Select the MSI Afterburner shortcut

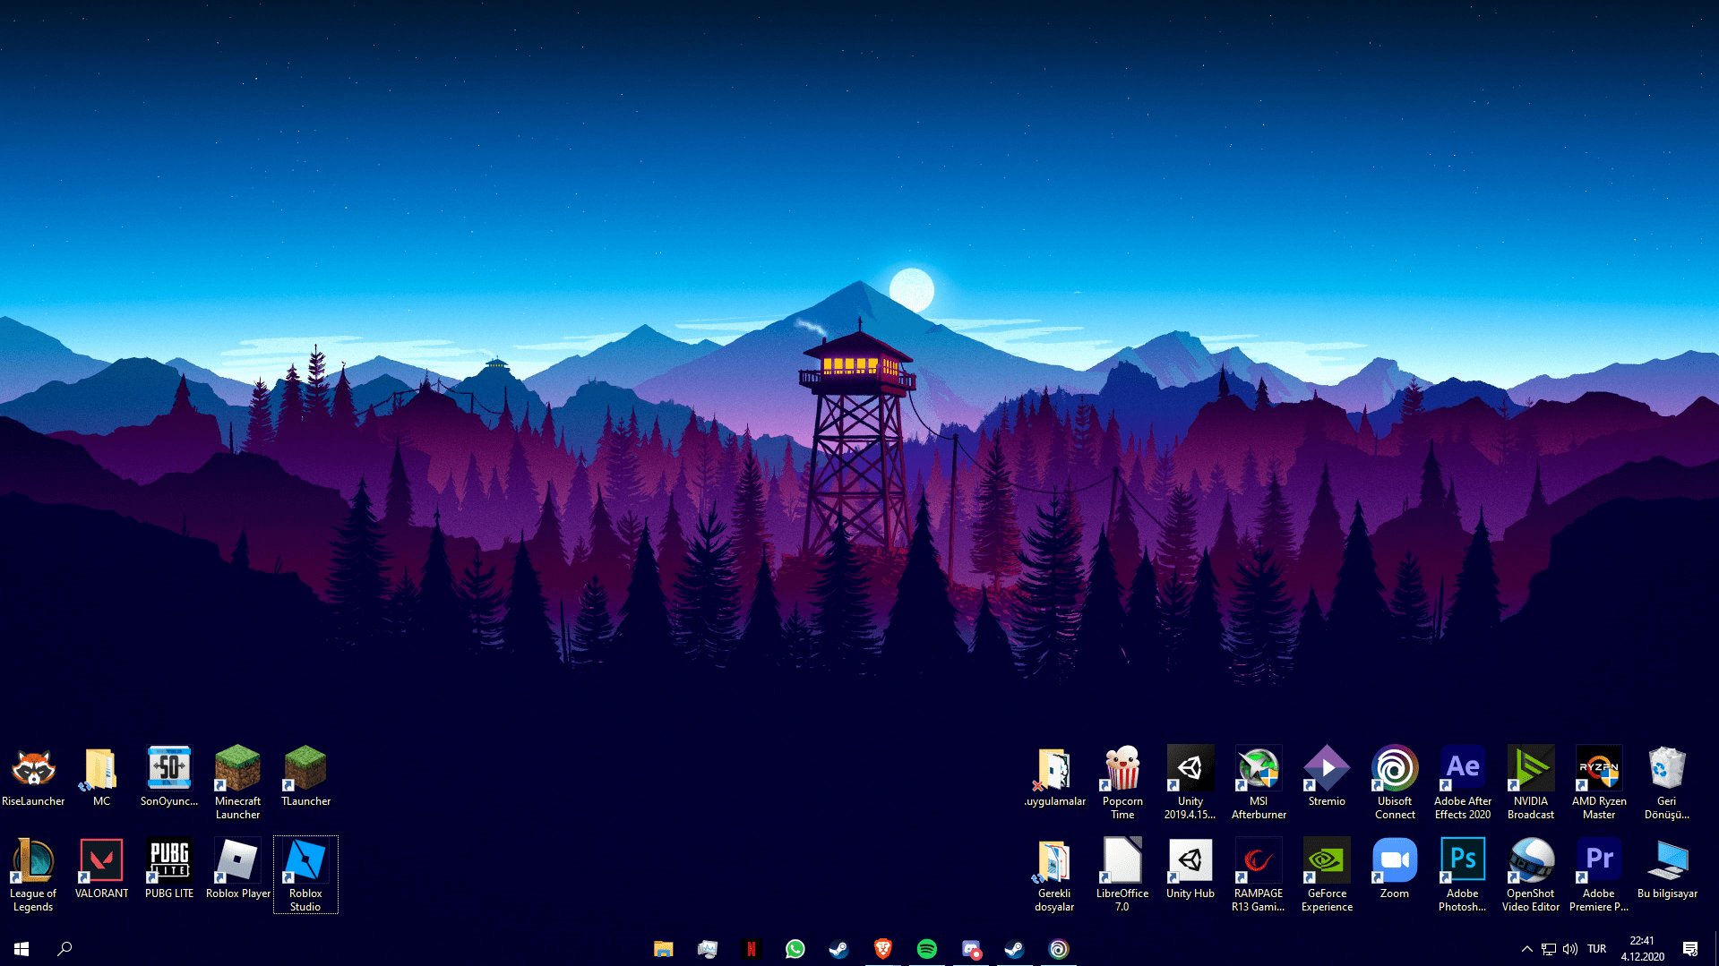pyautogui.click(x=1259, y=782)
